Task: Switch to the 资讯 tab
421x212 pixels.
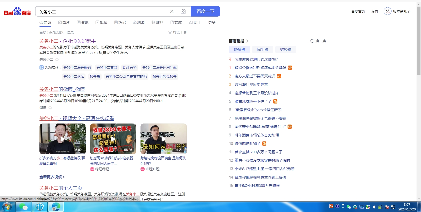Action: [83, 22]
